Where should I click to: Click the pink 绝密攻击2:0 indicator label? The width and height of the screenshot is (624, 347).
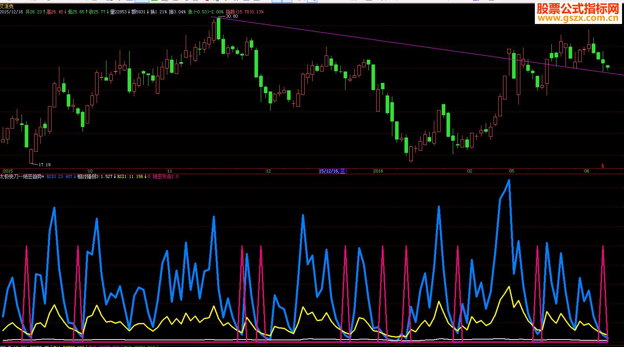click(x=165, y=177)
